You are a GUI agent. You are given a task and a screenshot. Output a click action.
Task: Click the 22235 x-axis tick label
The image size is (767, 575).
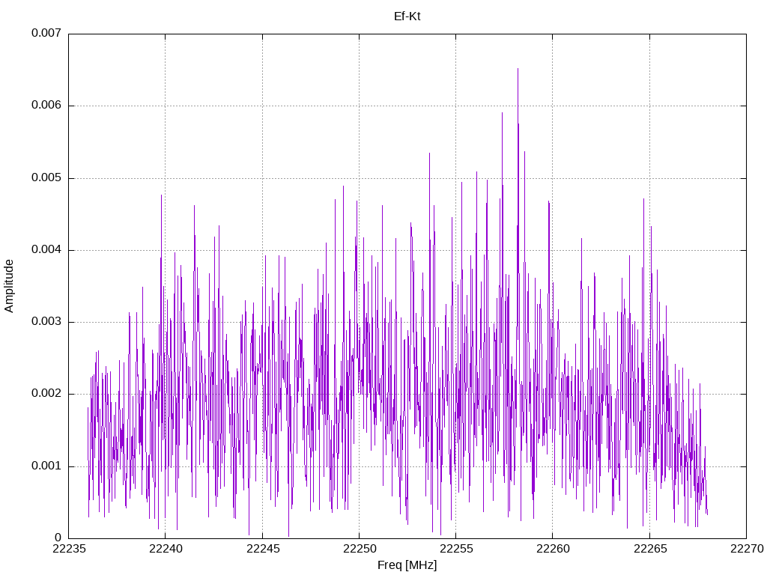69,549
